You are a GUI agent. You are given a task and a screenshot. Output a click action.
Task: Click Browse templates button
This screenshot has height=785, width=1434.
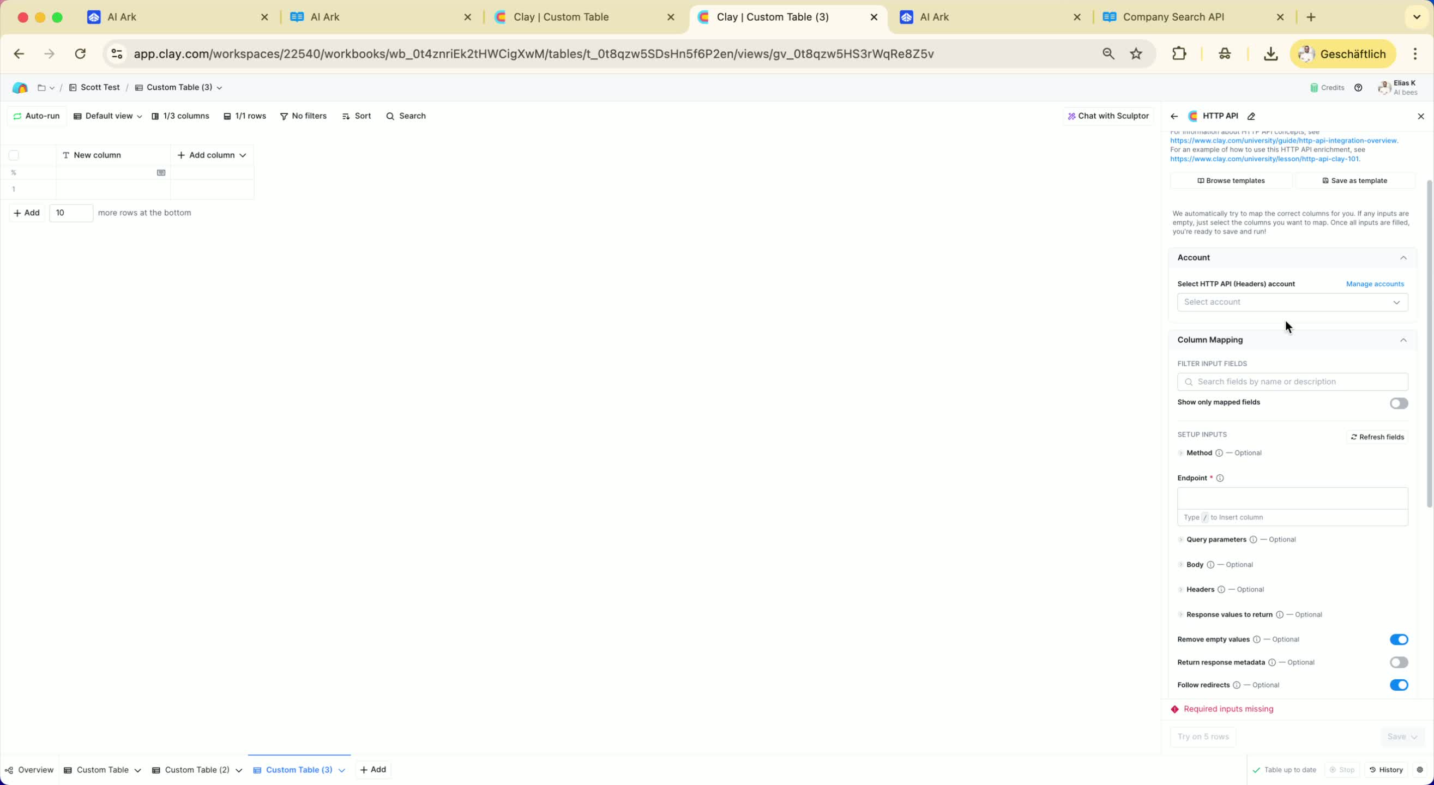pyautogui.click(x=1231, y=181)
